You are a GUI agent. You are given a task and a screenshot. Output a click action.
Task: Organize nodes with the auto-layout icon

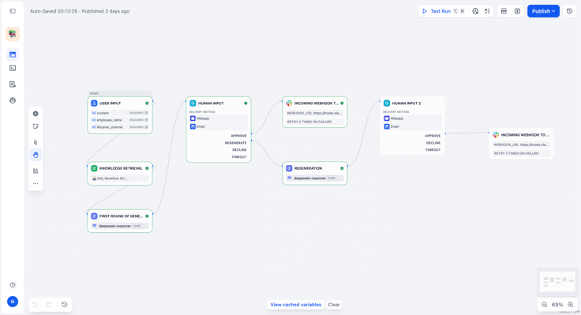pos(36,171)
